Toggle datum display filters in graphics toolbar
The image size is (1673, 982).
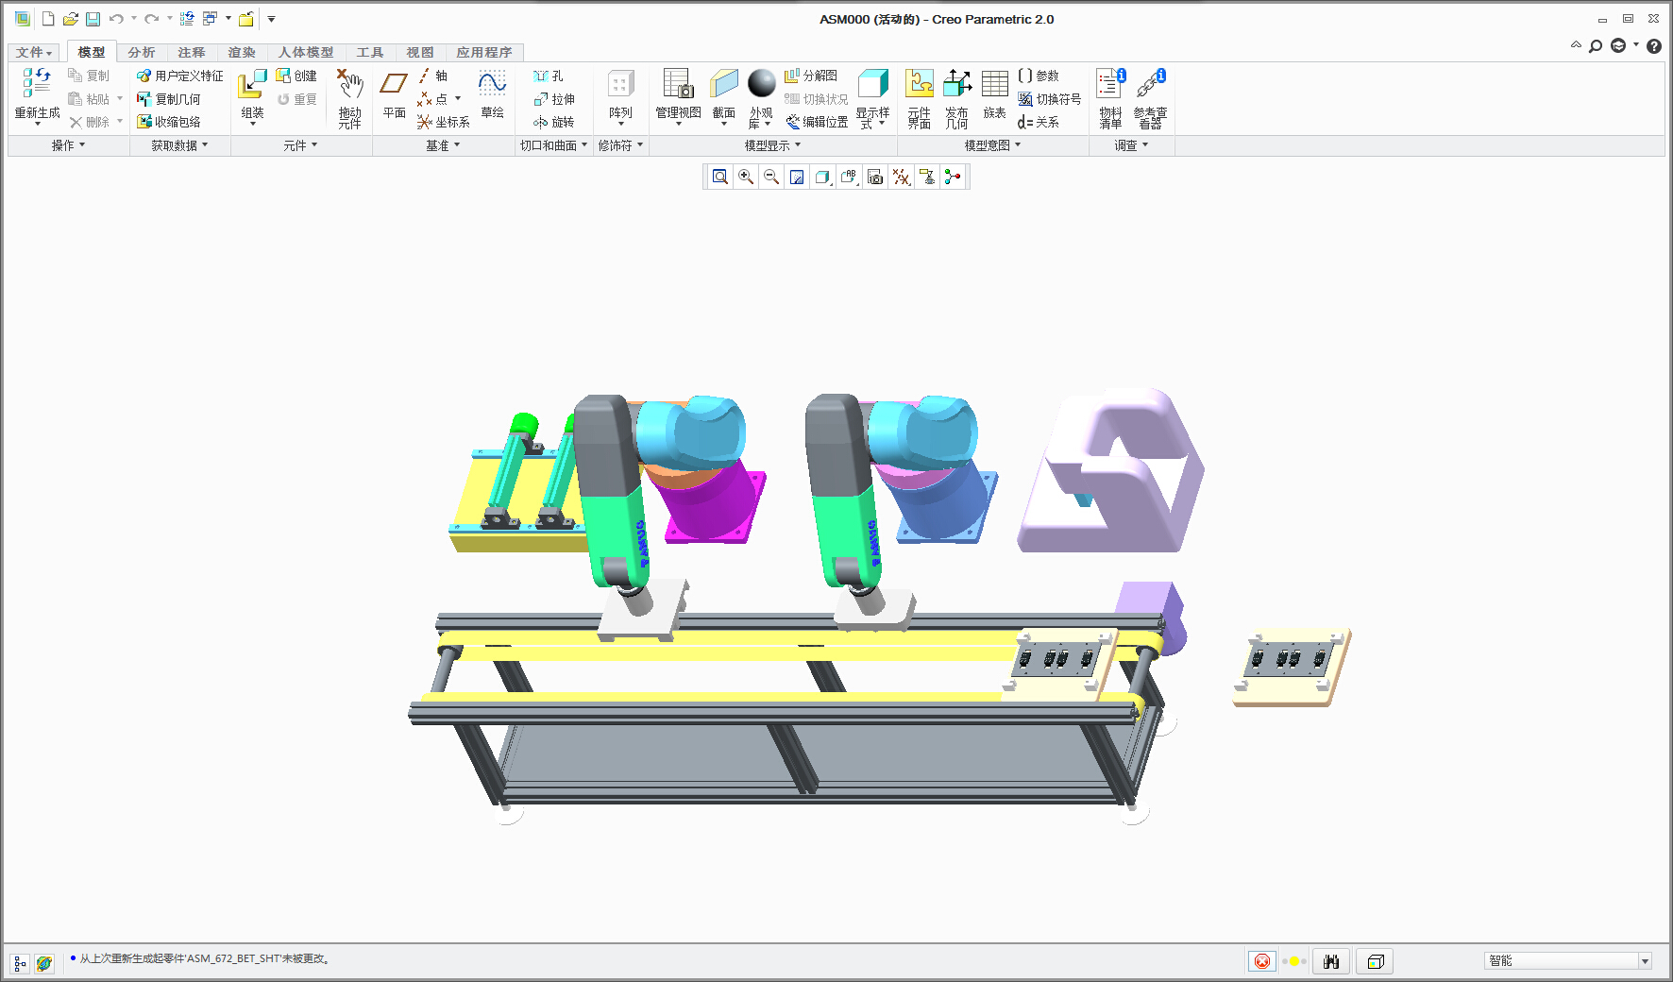pos(902,177)
